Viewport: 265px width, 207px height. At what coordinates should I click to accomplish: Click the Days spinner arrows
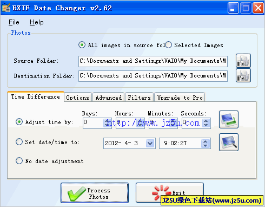(x=107, y=123)
